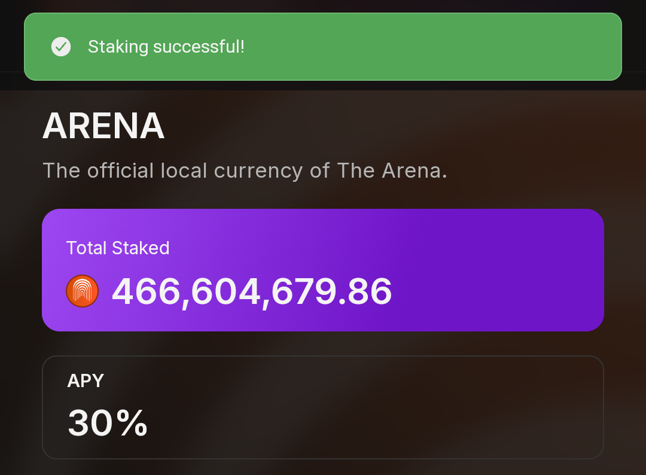The width and height of the screenshot is (646, 475).
Task: Click the percent sign beside 30
Action: [x=132, y=423]
